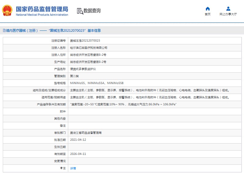Click the 变更情况 row label

pyautogui.click(x=60, y=161)
